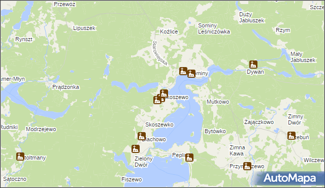The image size is (325, 188).
Task: Click the church icon at Przymuszewo
Action: pos(247,166)
